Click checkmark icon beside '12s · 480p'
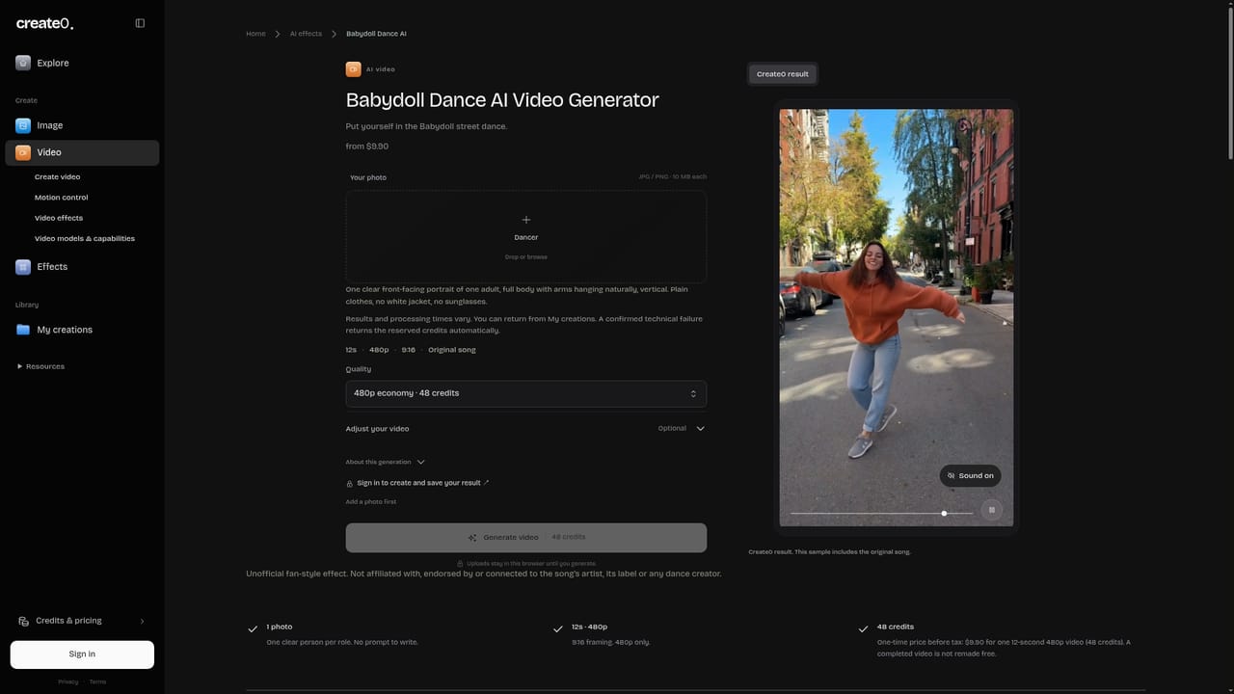1234x694 pixels. click(x=557, y=628)
